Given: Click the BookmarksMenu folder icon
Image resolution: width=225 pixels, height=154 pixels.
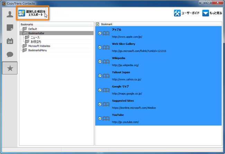Looking at the screenshot, I should (x=25, y=50).
